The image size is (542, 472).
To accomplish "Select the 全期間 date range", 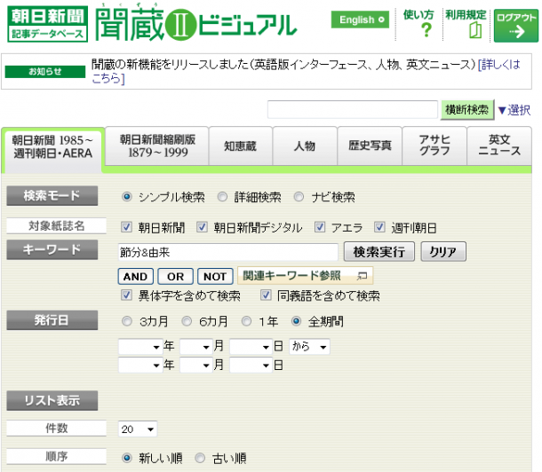I will (296, 321).
